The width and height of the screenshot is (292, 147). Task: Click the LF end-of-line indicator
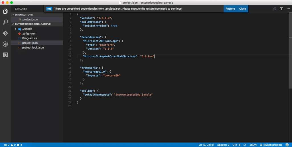pos(245,145)
